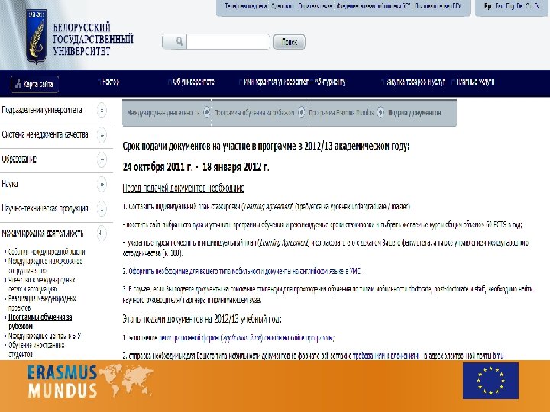Open Ими гордится университет menu item

point(276,82)
